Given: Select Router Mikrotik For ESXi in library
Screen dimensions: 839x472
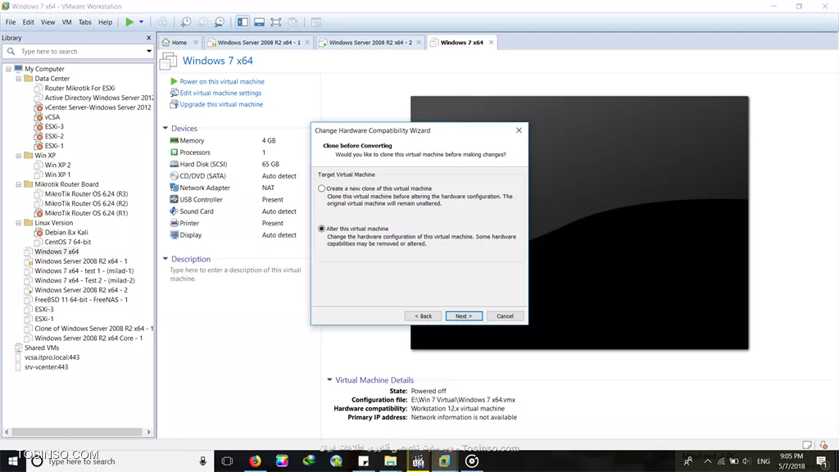Looking at the screenshot, I should (x=79, y=88).
